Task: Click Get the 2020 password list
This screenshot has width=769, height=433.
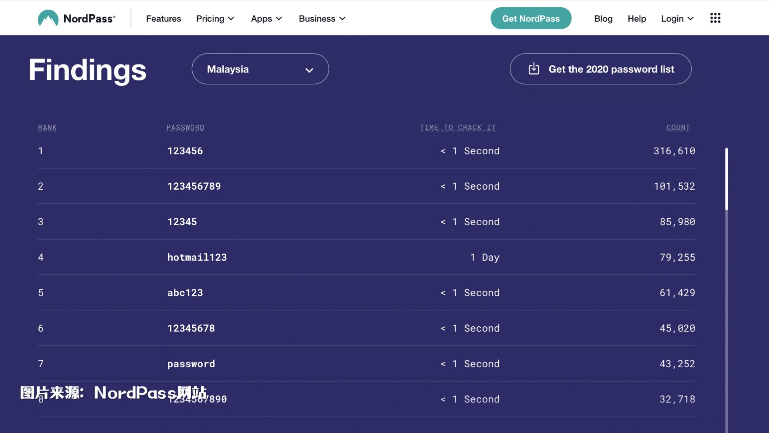Action: [600, 69]
